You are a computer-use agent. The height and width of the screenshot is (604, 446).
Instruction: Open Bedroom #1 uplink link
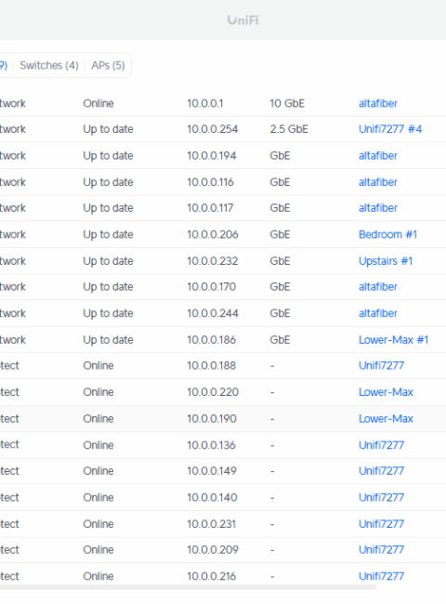tap(387, 234)
